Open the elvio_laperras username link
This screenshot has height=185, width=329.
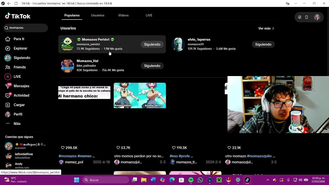[x=196, y=44]
